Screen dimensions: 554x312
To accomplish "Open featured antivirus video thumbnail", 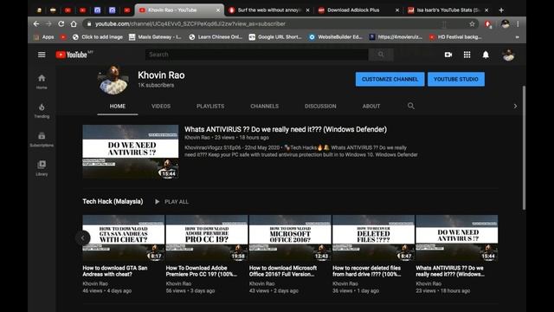I will 131,152.
